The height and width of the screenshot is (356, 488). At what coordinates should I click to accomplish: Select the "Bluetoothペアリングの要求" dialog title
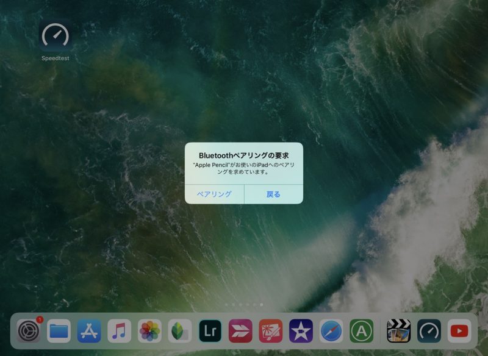243,155
